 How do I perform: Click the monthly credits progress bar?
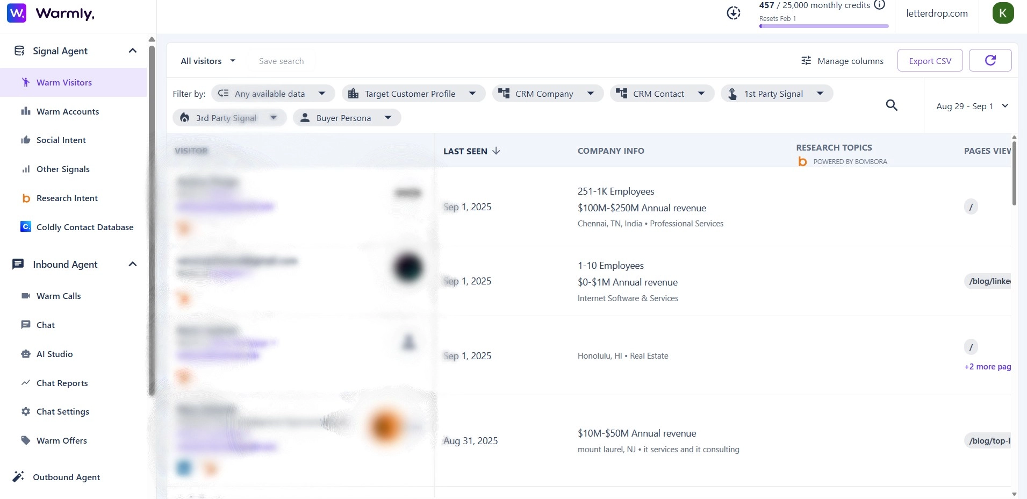pos(824,26)
